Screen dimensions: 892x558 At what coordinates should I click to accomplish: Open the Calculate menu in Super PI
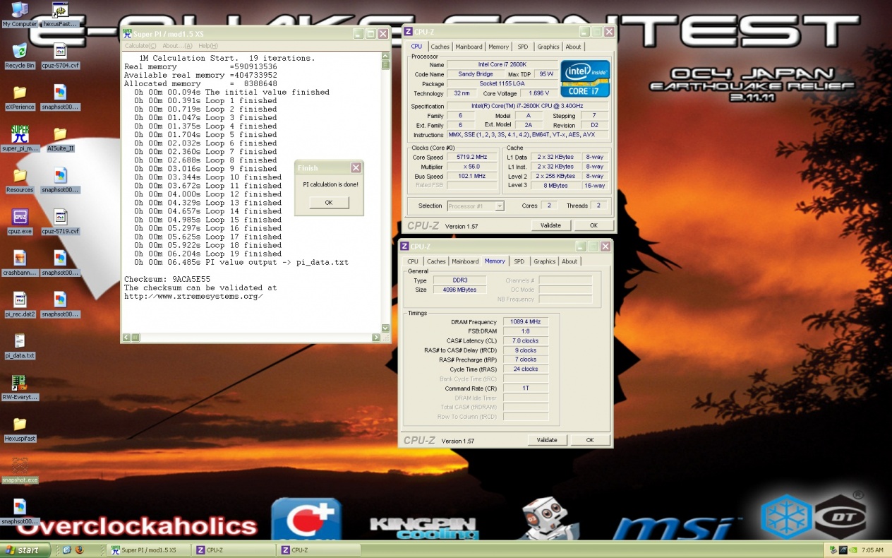[x=140, y=46]
